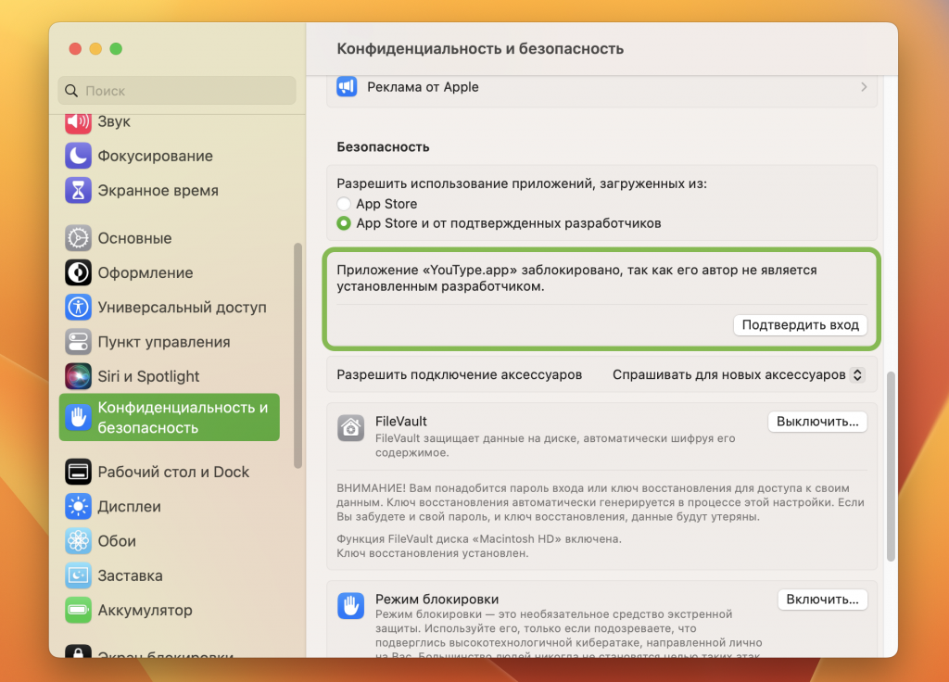Click the window title Конфиденциальность и безопасность
Screen dimensions: 949x682
pyautogui.click(x=480, y=49)
